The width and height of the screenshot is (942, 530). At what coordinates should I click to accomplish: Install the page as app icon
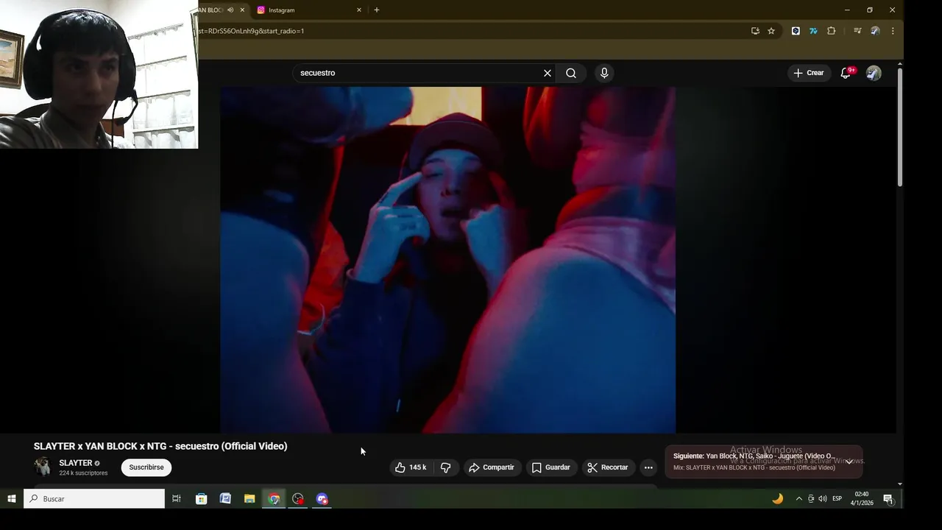(x=755, y=31)
